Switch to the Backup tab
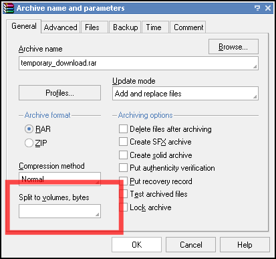Image resolution: width=276 pixels, height=259 pixels. (x=125, y=27)
